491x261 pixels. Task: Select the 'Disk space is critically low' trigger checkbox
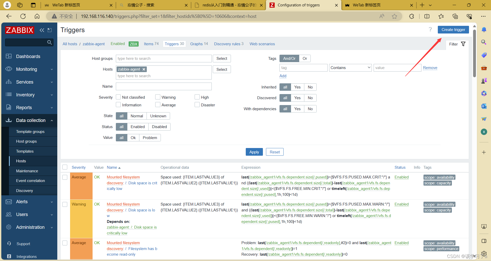pyautogui.click(x=65, y=177)
